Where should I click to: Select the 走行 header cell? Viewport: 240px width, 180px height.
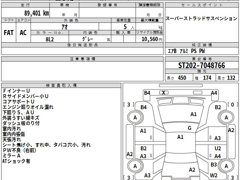pos(25,5)
